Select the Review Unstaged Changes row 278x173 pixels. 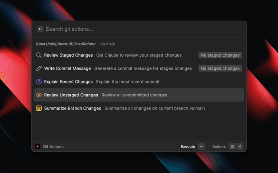[x=71, y=95]
